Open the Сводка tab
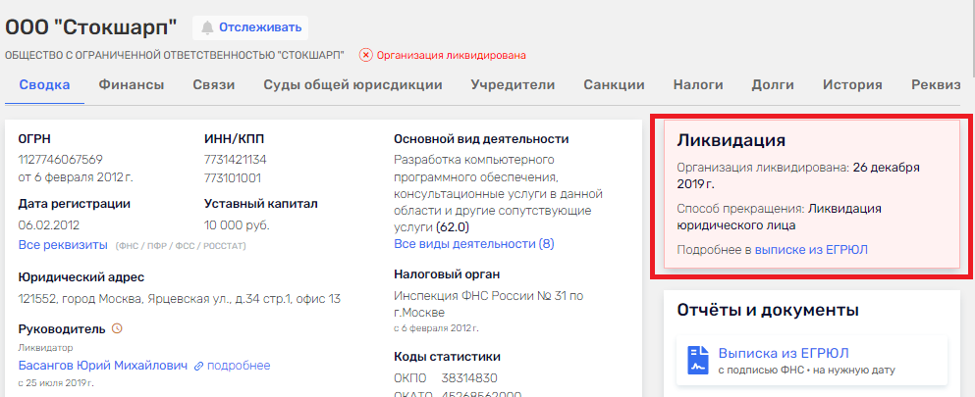 tap(44, 85)
